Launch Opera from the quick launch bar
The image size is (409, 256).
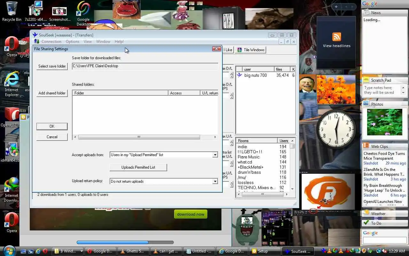coord(45,251)
